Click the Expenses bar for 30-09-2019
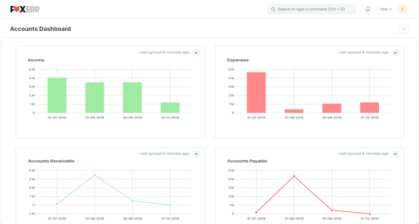 click(332, 108)
